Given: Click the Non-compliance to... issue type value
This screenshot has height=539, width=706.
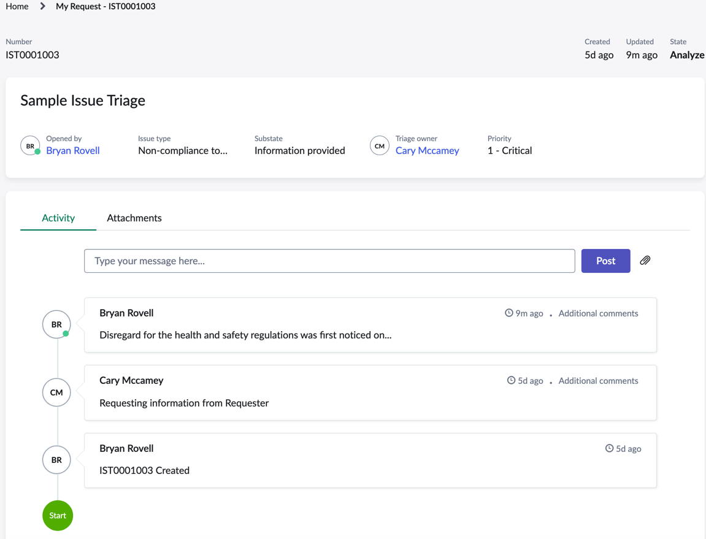Looking at the screenshot, I should pyautogui.click(x=183, y=150).
